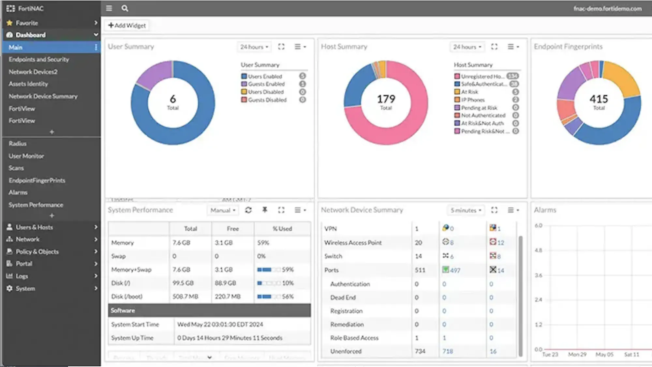Pin the System Performance widget
The image size is (652, 367).
(x=265, y=210)
